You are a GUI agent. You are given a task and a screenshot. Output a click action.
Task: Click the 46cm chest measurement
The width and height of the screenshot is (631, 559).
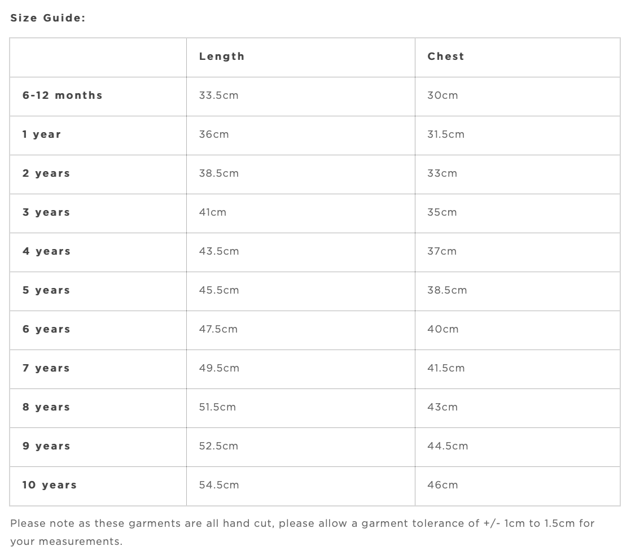click(442, 485)
